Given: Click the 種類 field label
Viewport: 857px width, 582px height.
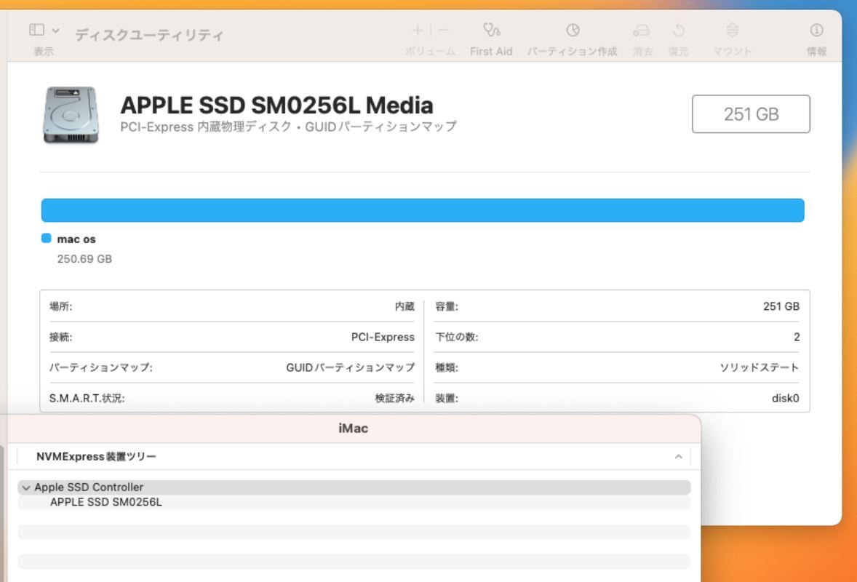Looking at the screenshot, I should [x=447, y=368].
